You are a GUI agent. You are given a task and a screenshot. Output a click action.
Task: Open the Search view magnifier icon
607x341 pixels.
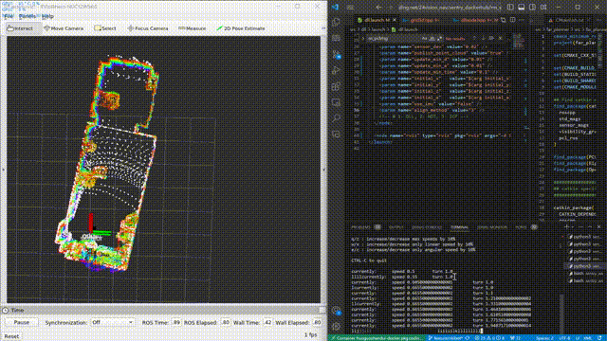point(336,118)
